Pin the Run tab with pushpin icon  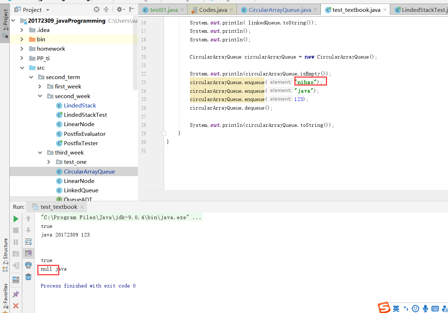(x=16, y=294)
